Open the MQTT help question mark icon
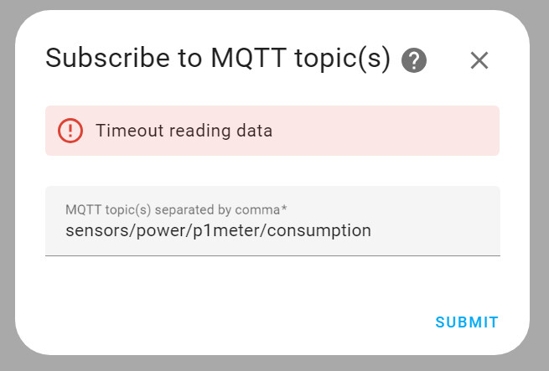Screen dimensions: 549x371 point(414,60)
